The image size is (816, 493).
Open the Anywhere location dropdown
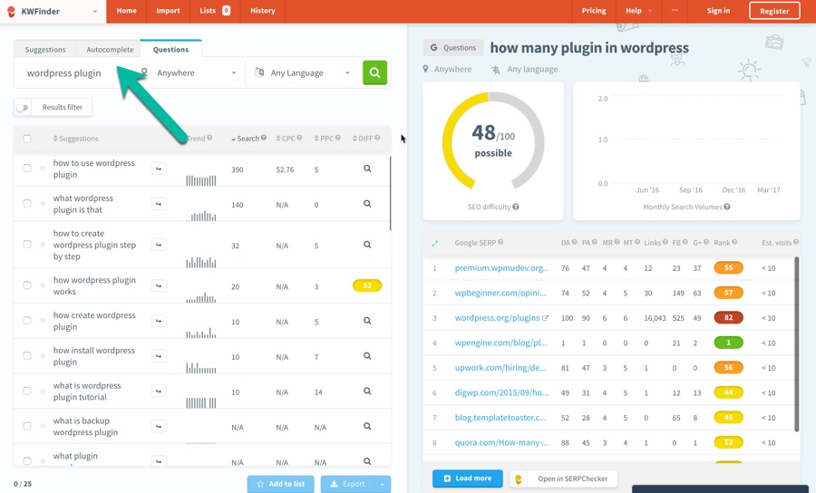point(195,72)
